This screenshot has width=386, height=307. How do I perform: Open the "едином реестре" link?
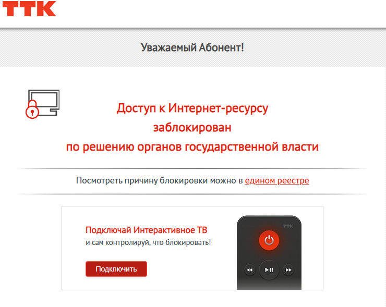[276, 180]
